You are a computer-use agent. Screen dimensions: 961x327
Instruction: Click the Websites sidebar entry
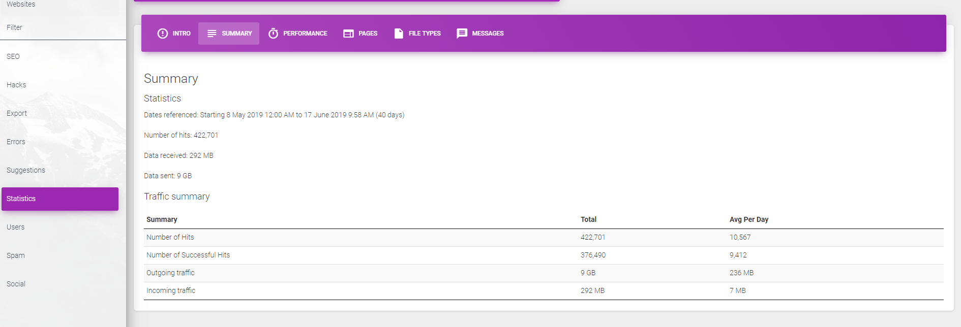(x=21, y=5)
